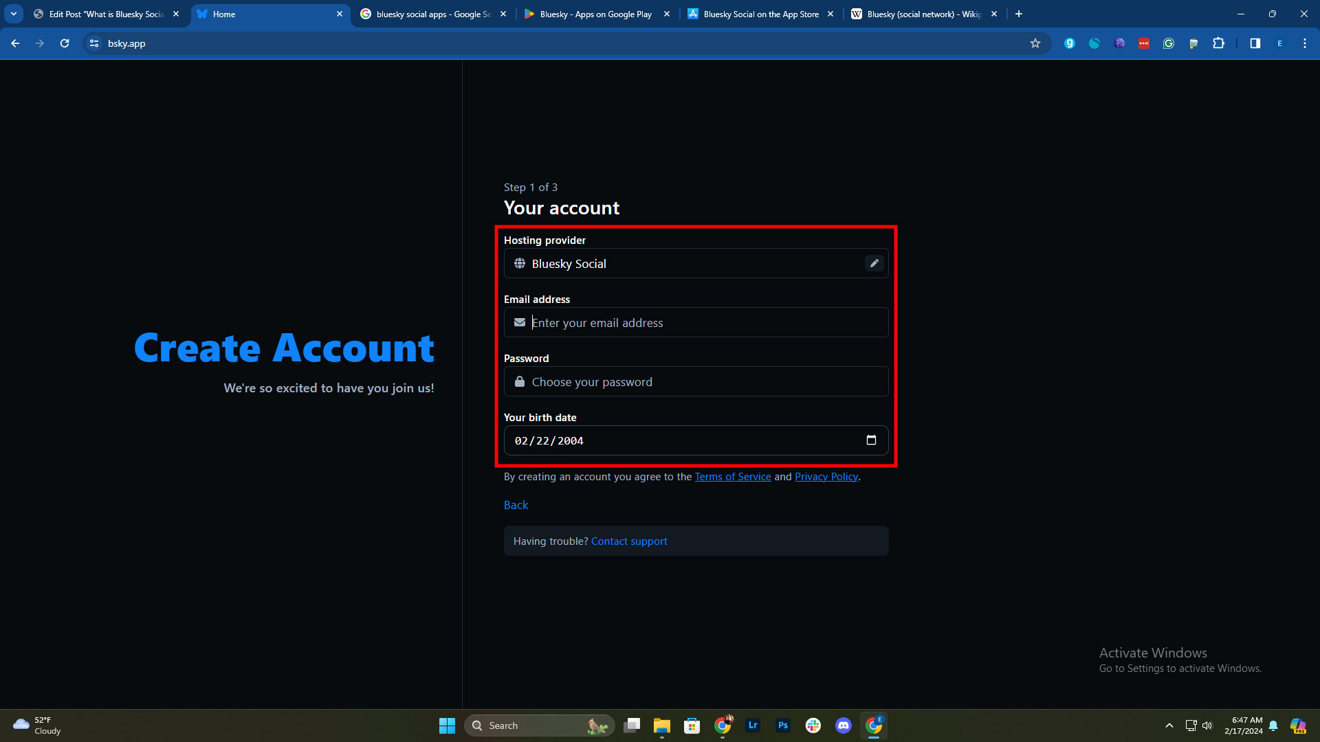Viewport: 1320px width, 742px height.
Task: Open Chrome side panel icon
Action: pyautogui.click(x=1255, y=43)
